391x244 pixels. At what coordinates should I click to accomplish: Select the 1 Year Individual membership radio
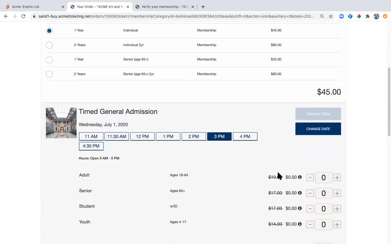(x=49, y=30)
